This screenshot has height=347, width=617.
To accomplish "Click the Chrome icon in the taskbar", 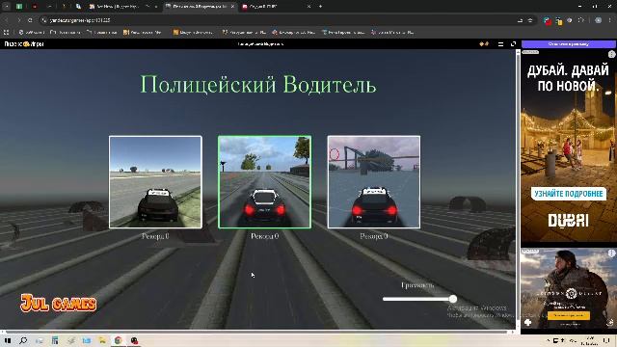I will click(118, 340).
